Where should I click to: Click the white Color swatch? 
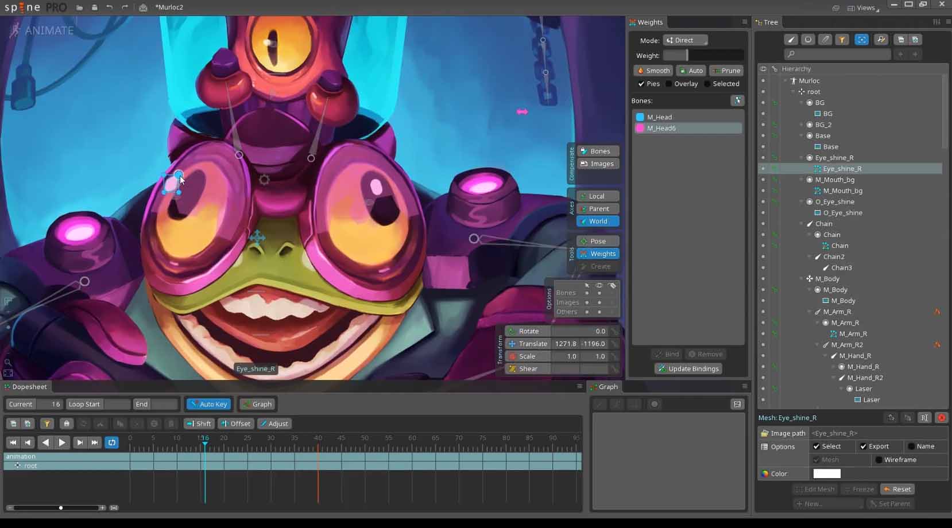(827, 473)
